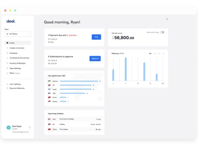Go to Contracts in sidebar
198x149 pixels.
13,53
